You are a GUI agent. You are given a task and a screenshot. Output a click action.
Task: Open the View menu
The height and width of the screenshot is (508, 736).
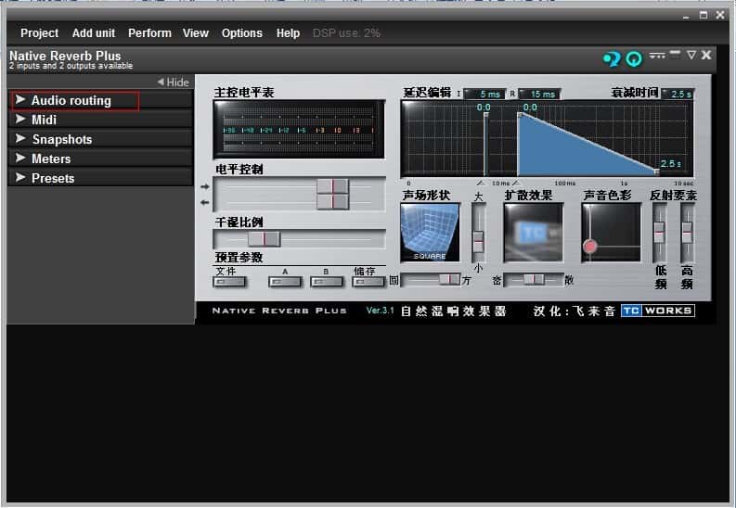[x=196, y=33]
